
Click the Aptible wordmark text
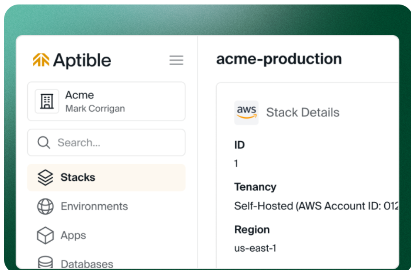click(x=82, y=61)
